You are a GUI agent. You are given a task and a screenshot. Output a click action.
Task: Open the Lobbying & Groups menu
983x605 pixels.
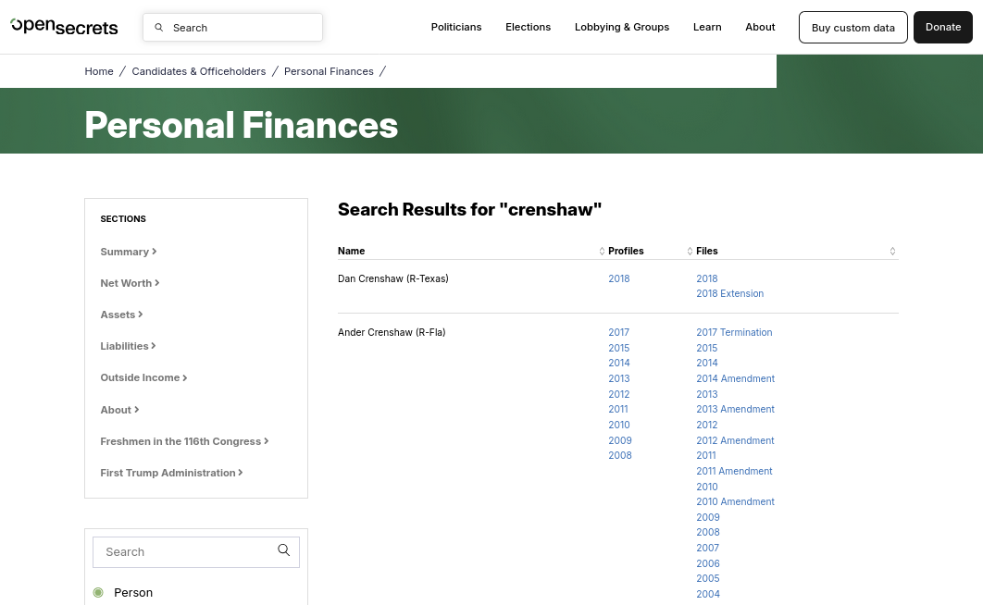pos(622,27)
